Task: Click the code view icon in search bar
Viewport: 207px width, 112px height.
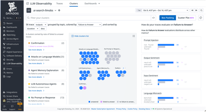Action: tap(153, 18)
